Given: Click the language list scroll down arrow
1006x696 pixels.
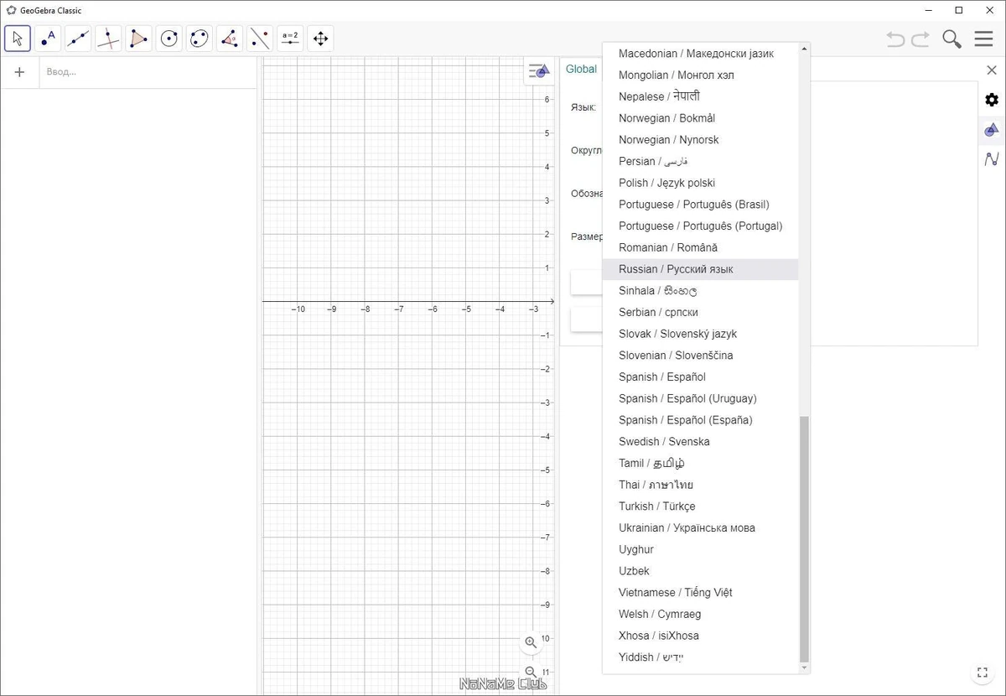Looking at the screenshot, I should tap(804, 668).
